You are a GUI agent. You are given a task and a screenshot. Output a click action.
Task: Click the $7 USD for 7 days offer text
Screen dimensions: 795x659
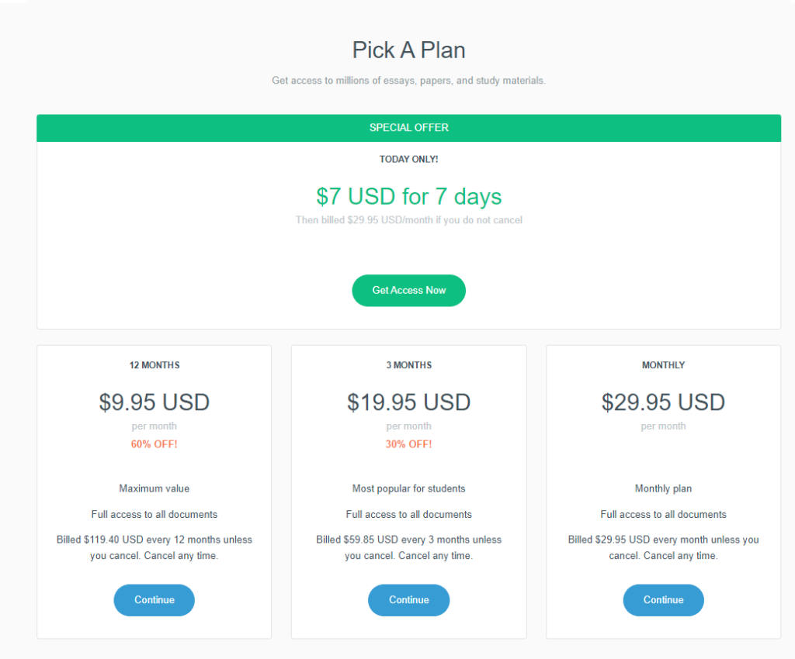(x=408, y=196)
